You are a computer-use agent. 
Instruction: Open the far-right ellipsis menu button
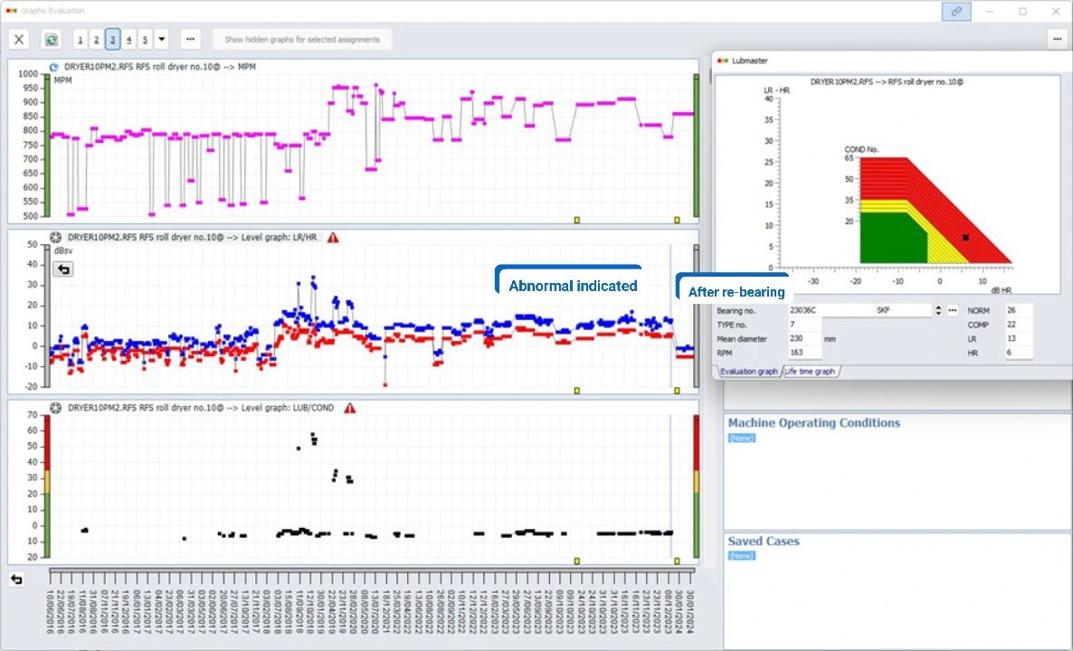pos(1058,40)
